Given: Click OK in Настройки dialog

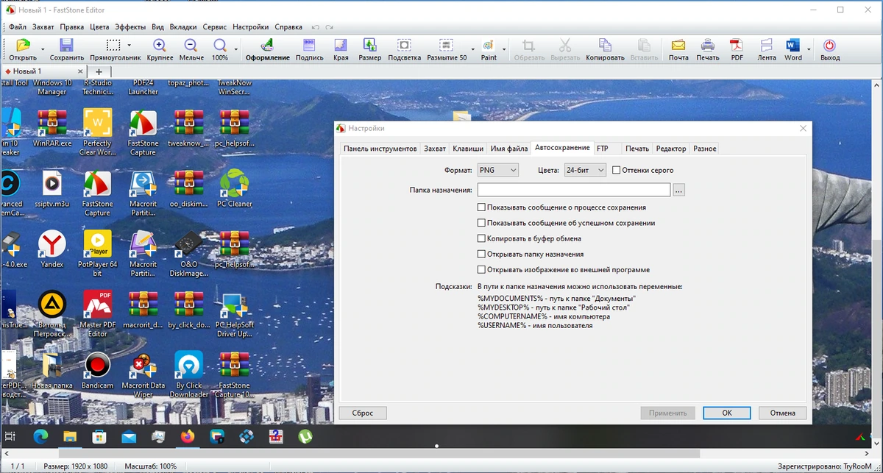Looking at the screenshot, I should [727, 413].
